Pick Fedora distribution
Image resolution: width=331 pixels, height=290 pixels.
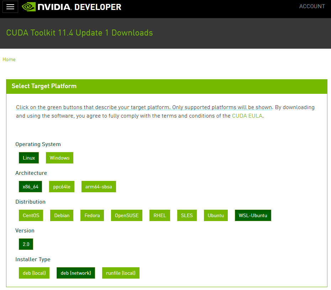tap(92, 215)
